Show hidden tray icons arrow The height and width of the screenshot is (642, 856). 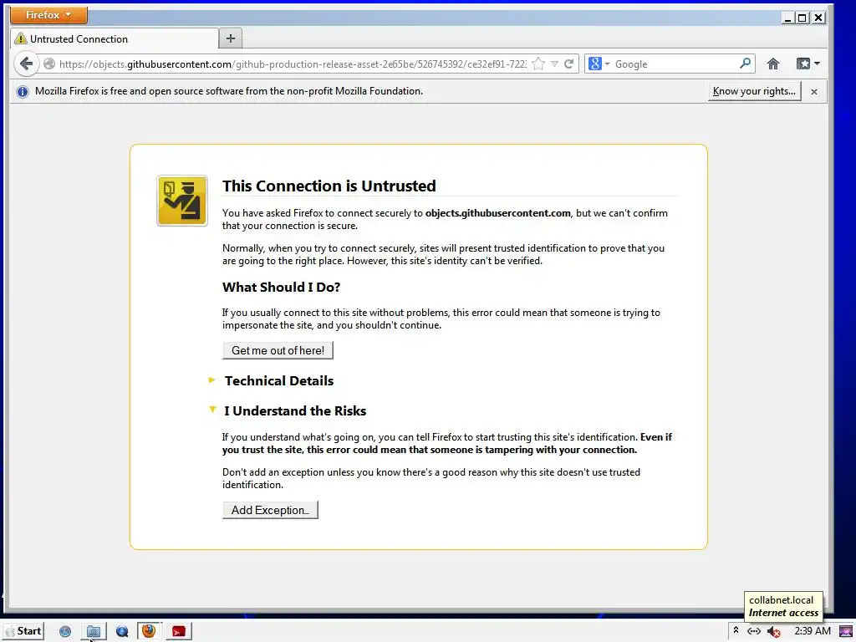(x=736, y=630)
